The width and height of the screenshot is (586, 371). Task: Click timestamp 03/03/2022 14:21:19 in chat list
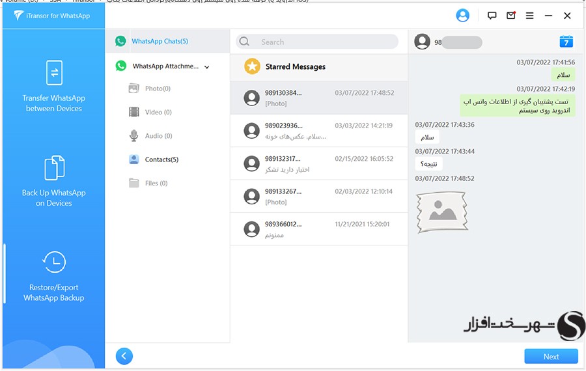click(x=363, y=126)
